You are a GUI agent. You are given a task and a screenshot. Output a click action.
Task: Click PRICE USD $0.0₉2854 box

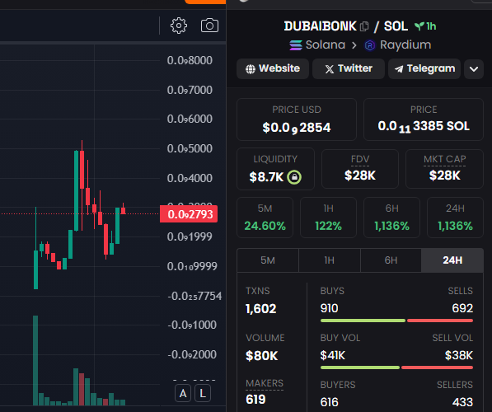pyautogui.click(x=297, y=119)
